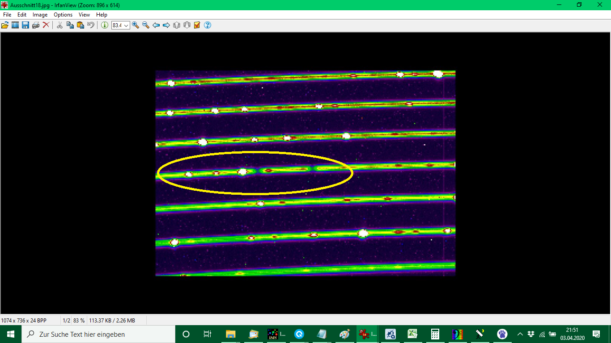Show image information via green info icon

[x=105, y=25]
